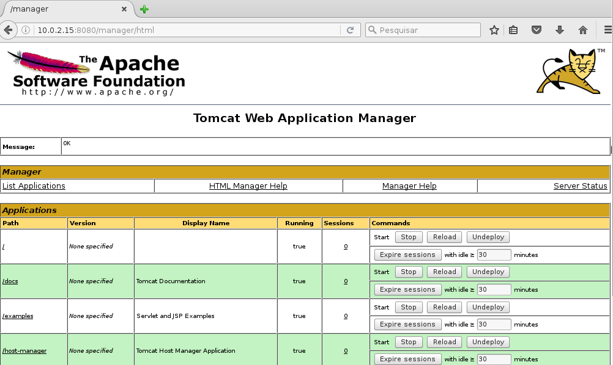This screenshot has width=613, height=365.
Task: Reload the root / application
Action: [x=445, y=237]
